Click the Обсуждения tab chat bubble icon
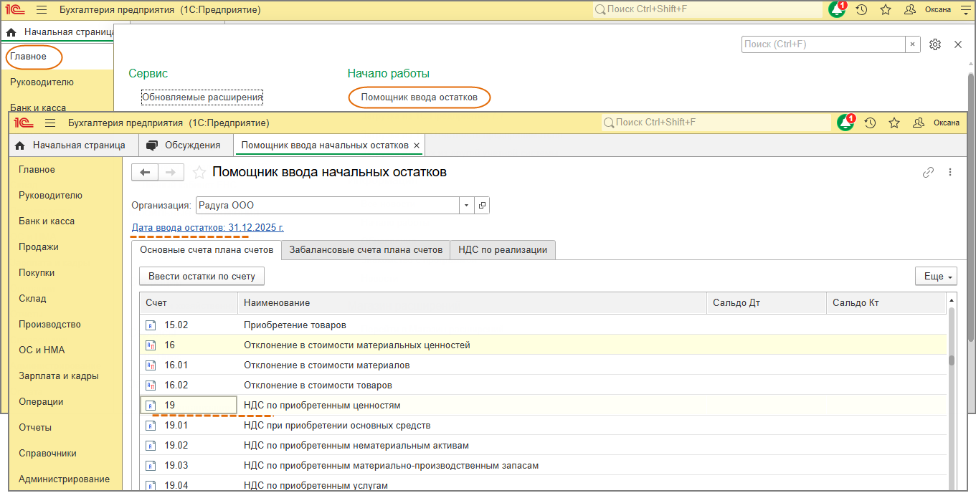This screenshot has height=493, width=976. [x=152, y=145]
